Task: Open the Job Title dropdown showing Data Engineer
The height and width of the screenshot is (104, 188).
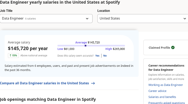Action: [46, 19]
